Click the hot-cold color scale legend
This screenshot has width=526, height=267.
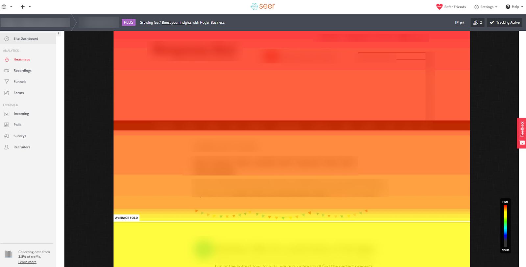(505, 226)
